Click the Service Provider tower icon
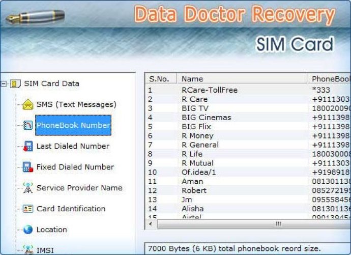The image size is (351, 255). [x=28, y=188]
